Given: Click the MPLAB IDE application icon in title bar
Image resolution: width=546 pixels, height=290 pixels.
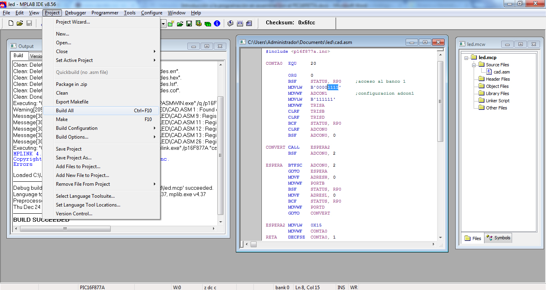Looking at the screenshot, I should click(x=4, y=4).
